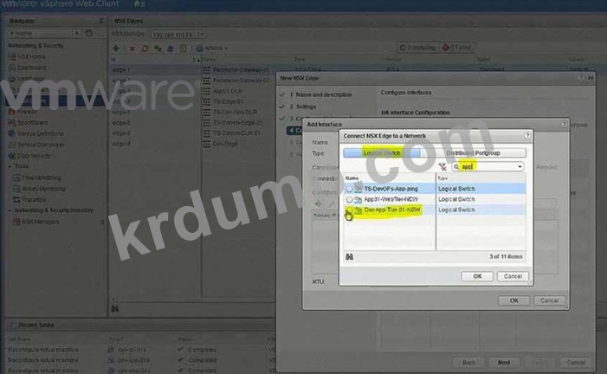This screenshot has width=607, height=374.
Task: Select TS-Dev-Ops-DLR edge row
Action: (235, 112)
